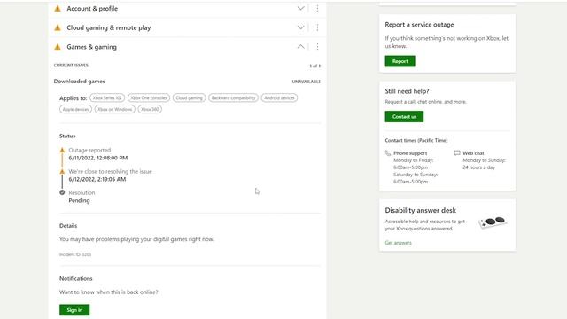
Task: Select the Xbox 360 tag
Action: (x=150, y=109)
